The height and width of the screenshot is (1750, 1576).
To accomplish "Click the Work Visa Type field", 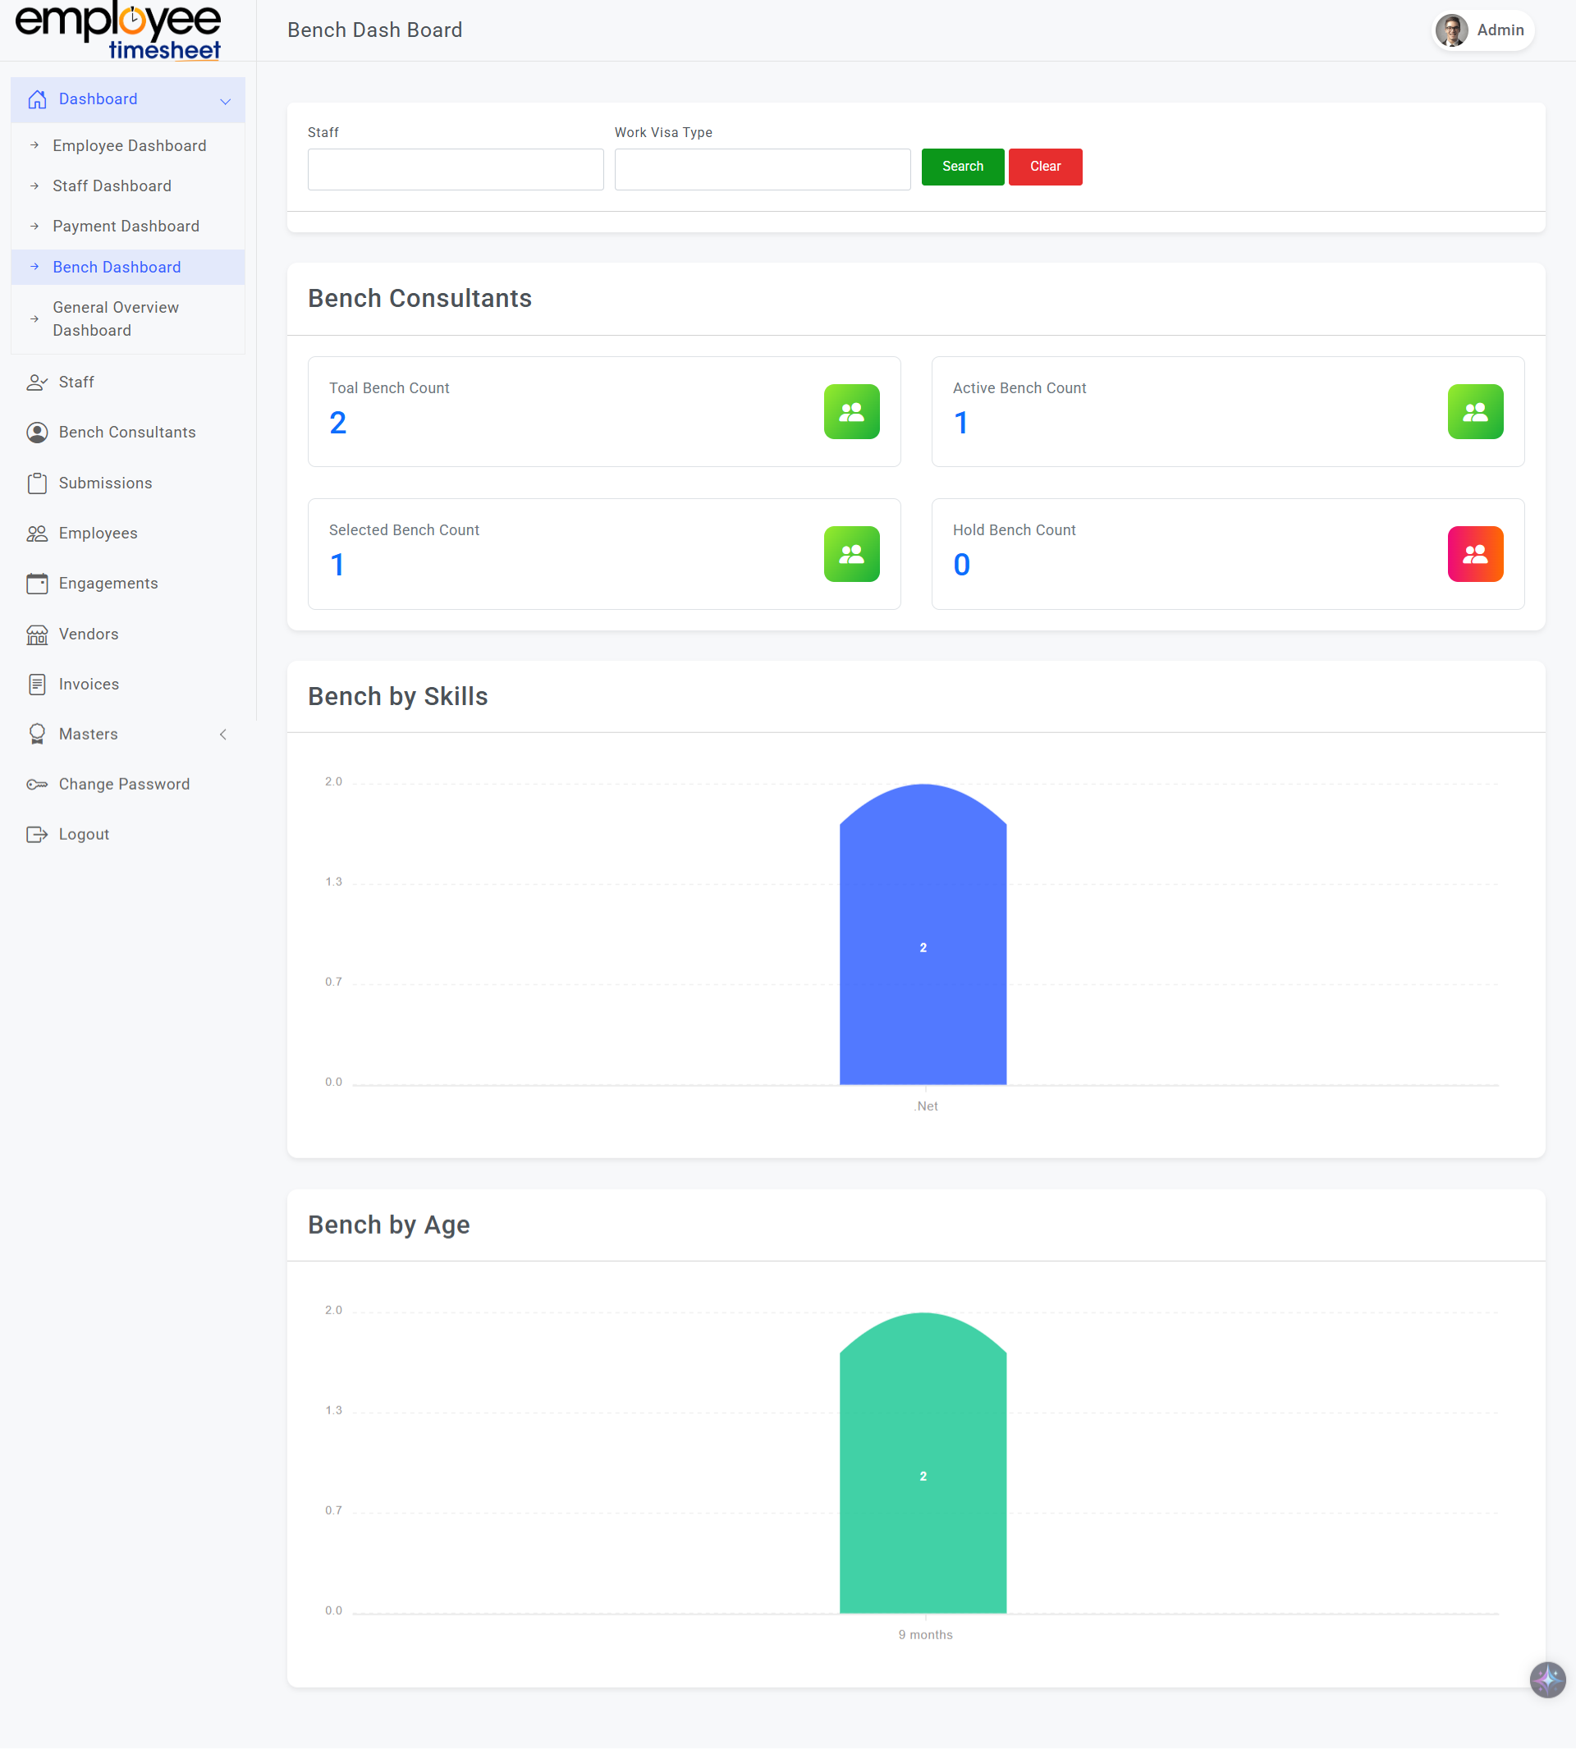I will (762, 170).
